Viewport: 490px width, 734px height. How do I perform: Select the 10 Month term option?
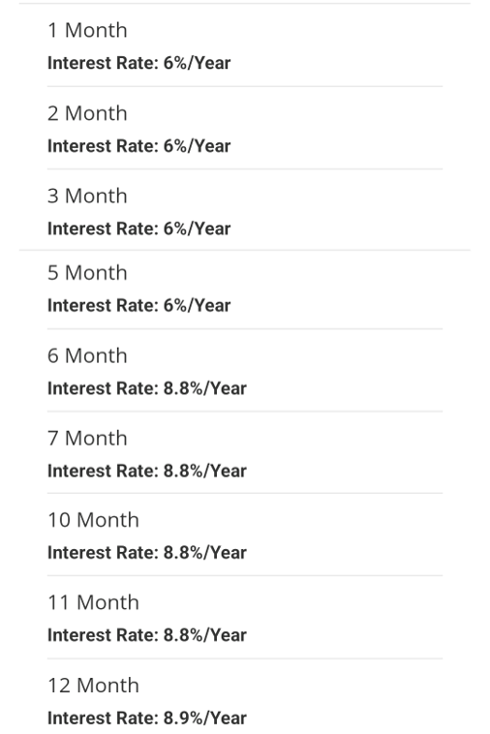click(x=245, y=535)
